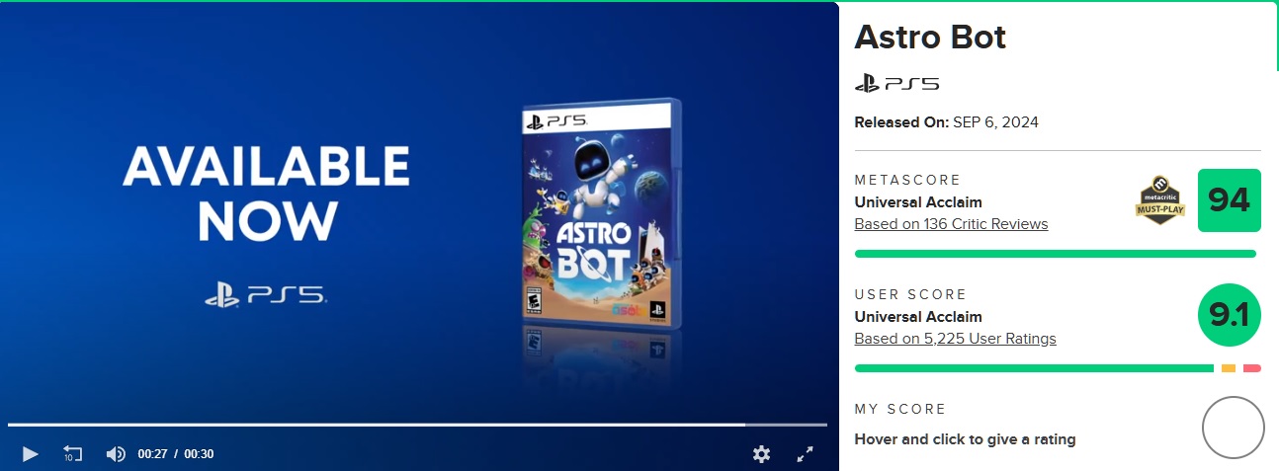Click the Metacritic Must-Play badge
The image size is (1279, 471).
tap(1159, 200)
